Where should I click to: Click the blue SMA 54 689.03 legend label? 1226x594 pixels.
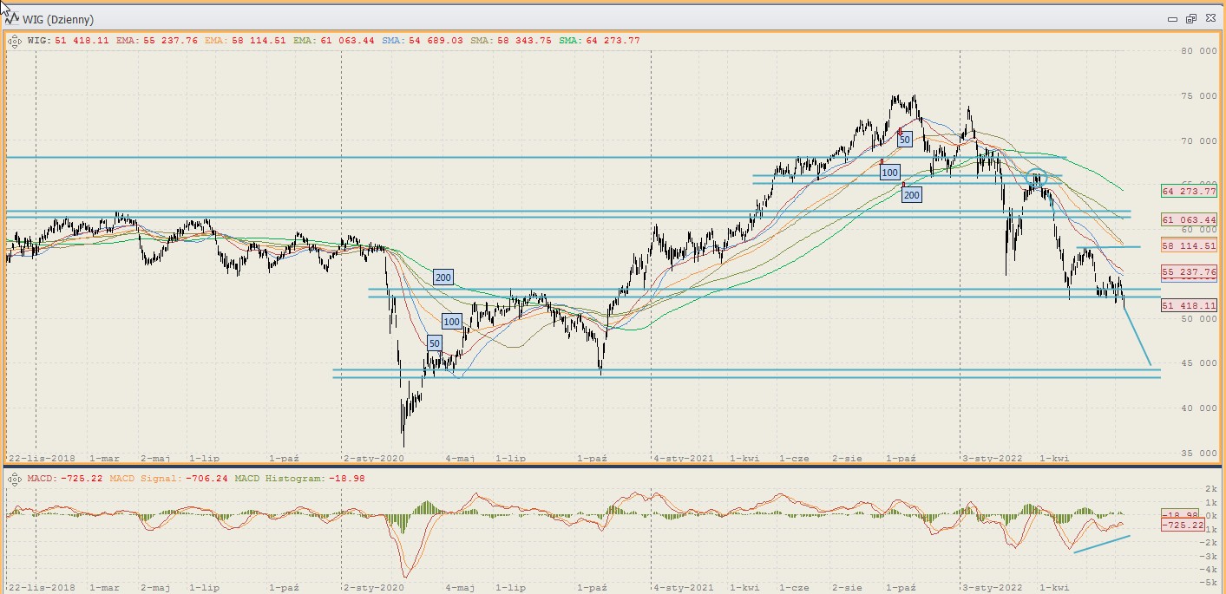[x=423, y=41]
